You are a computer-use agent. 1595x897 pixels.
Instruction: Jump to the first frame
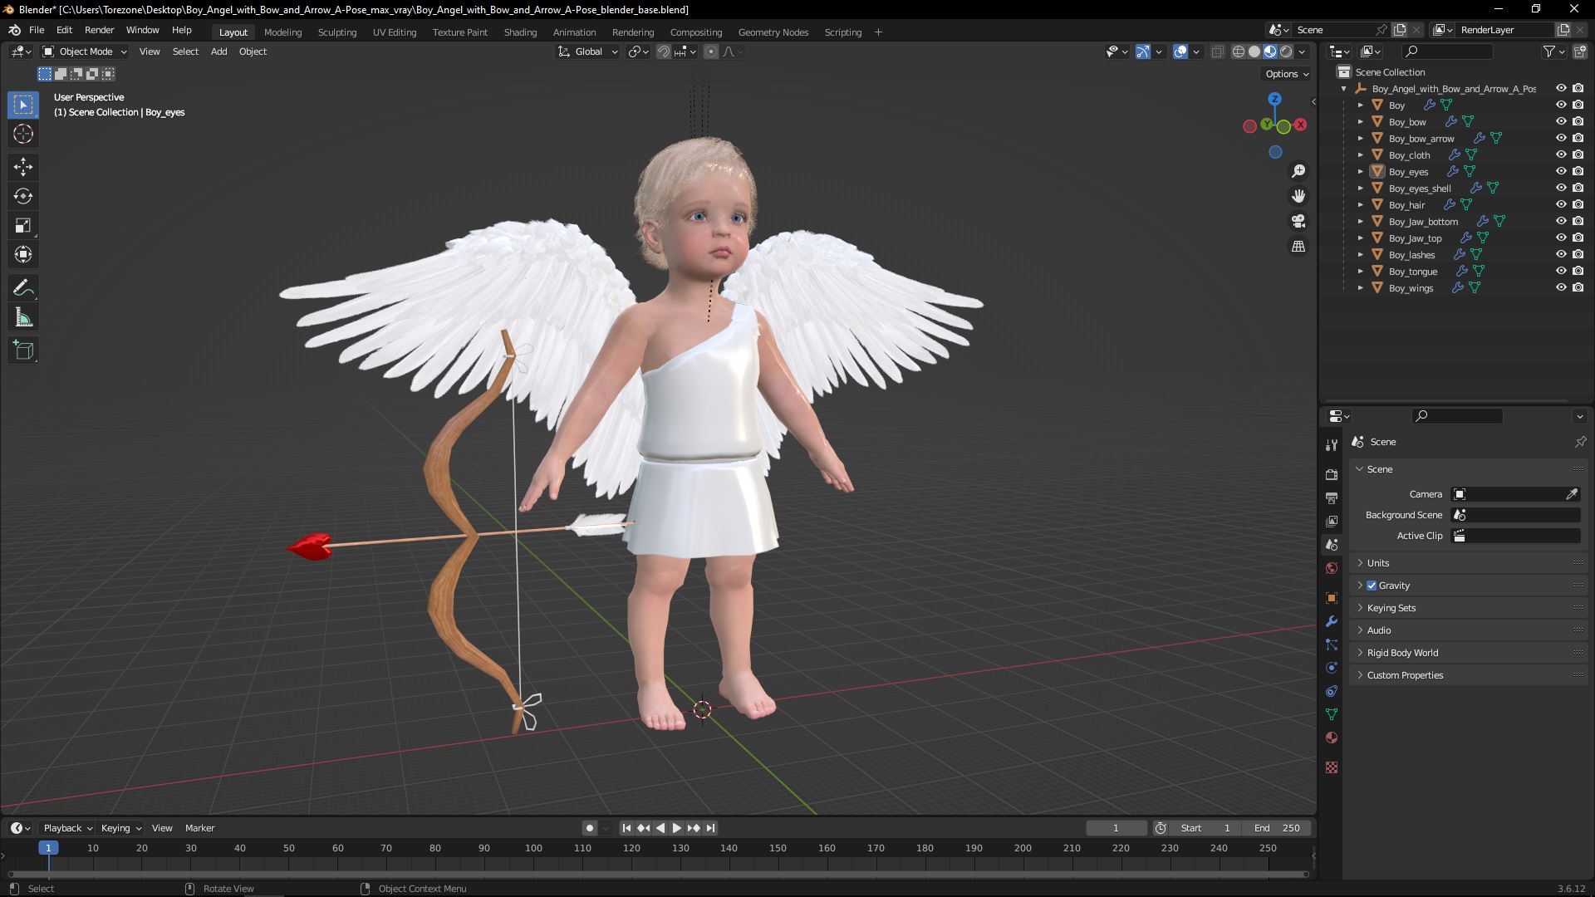pos(626,828)
